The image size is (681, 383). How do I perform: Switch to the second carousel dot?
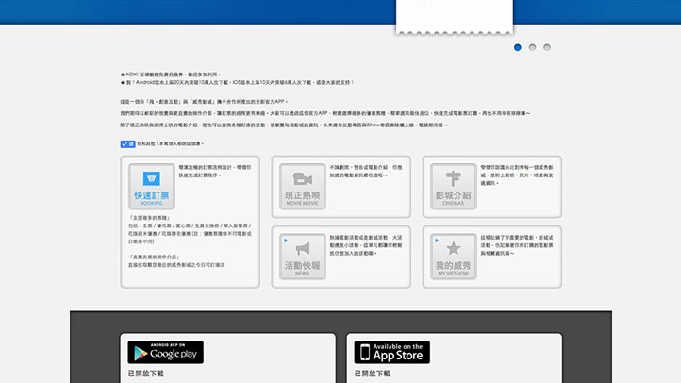click(533, 46)
